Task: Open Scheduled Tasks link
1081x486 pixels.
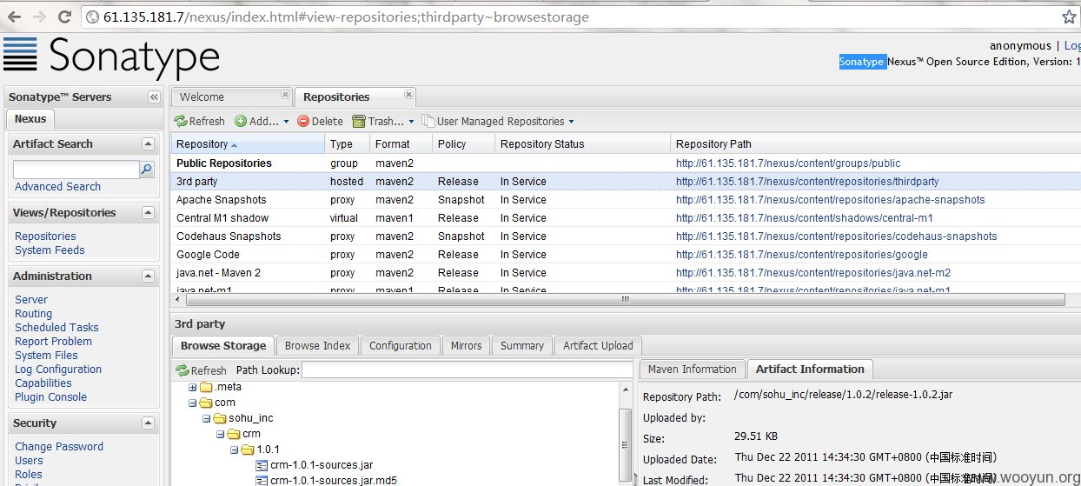Action: [x=56, y=328]
